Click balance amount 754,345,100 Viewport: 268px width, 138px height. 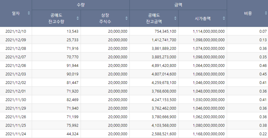click(x=165, y=31)
